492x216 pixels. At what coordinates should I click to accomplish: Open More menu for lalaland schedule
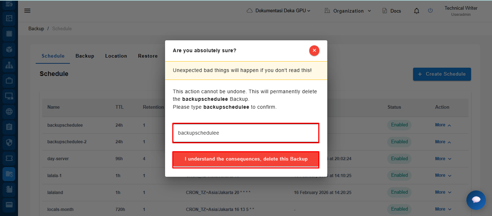tap(443, 192)
